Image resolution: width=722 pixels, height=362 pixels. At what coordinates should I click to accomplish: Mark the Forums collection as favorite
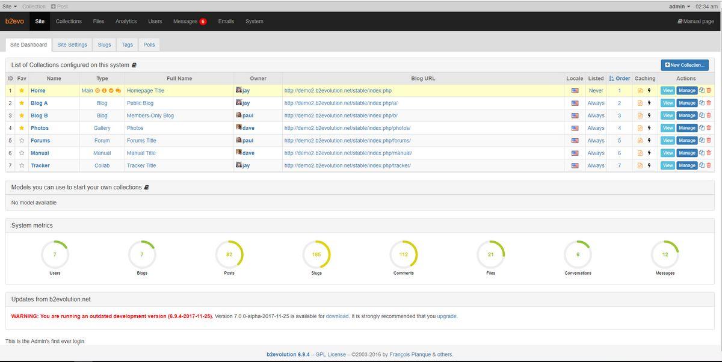point(22,141)
